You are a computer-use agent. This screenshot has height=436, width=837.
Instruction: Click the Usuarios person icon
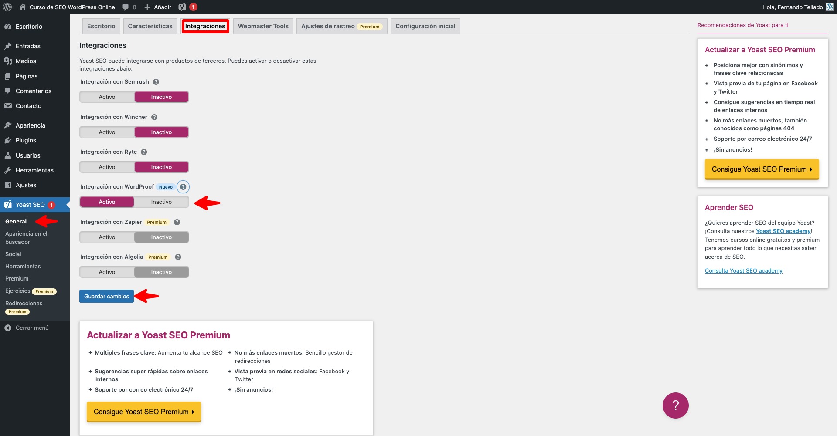[8, 155]
